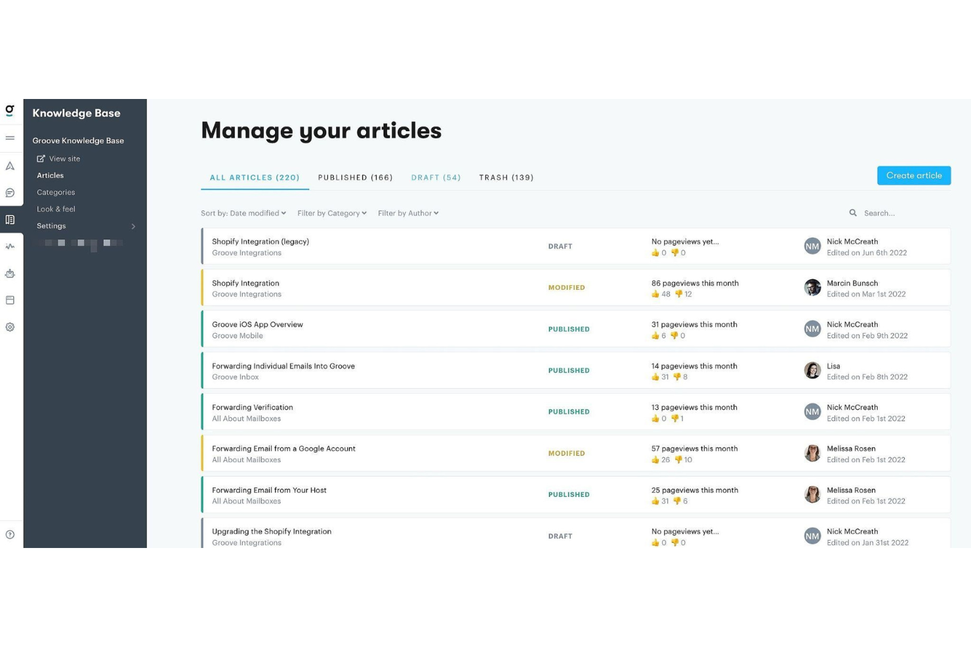This screenshot has height=647, width=971.
Task: Open the Settings gear icon in sidebar
Action: 10,326
